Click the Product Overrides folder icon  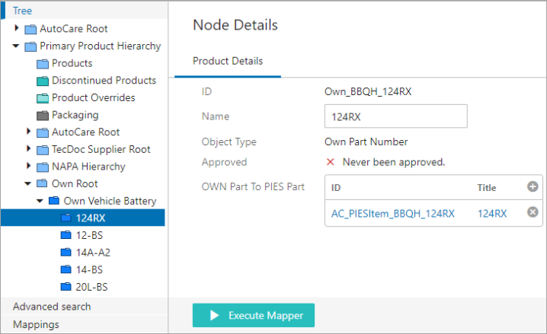coord(43,98)
